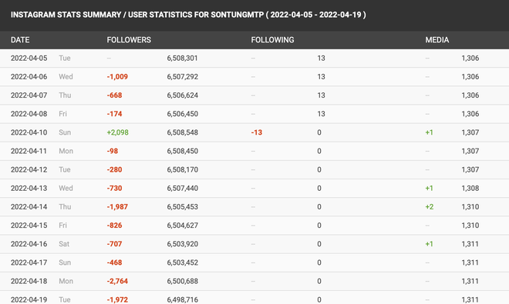Click the +2 media change value
The image size is (509, 304).
[430, 207]
